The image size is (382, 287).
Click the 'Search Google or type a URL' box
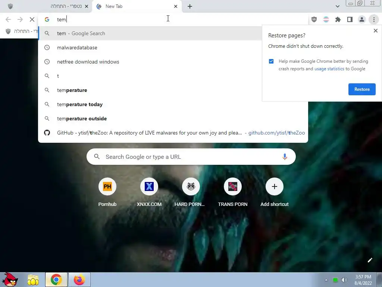click(x=191, y=157)
